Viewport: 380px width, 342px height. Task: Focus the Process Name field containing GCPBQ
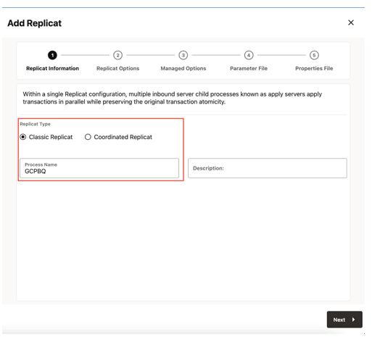tap(99, 168)
